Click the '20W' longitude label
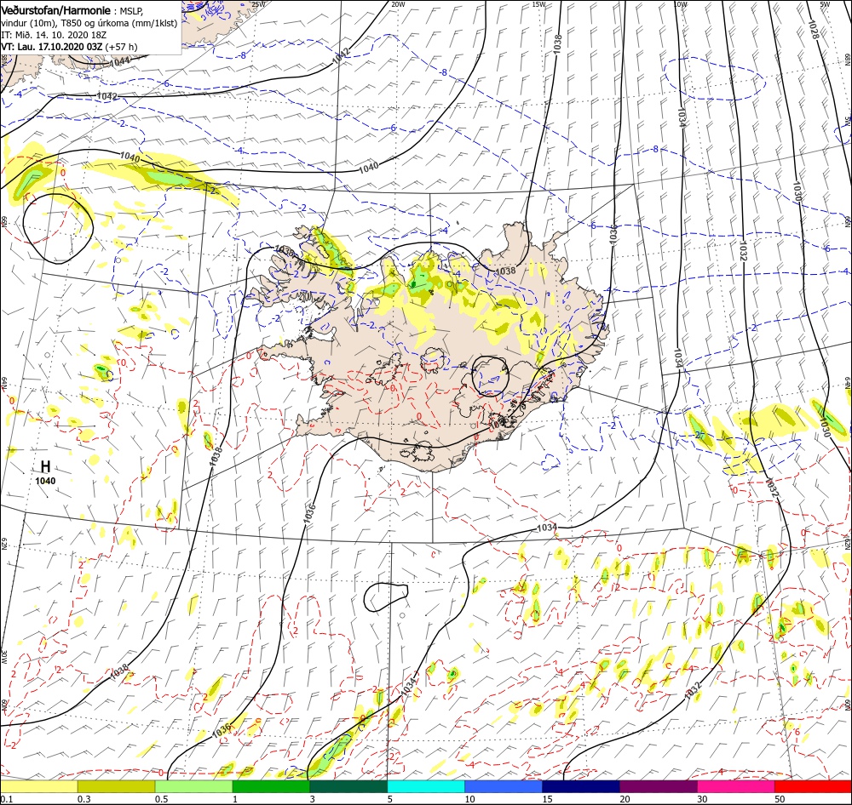Screen dimensions: 852x805 pyautogui.click(x=398, y=4)
